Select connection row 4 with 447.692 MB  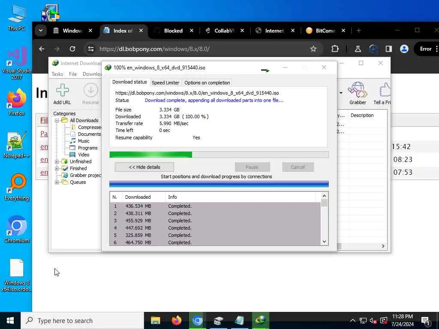click(x=215, y=228)
